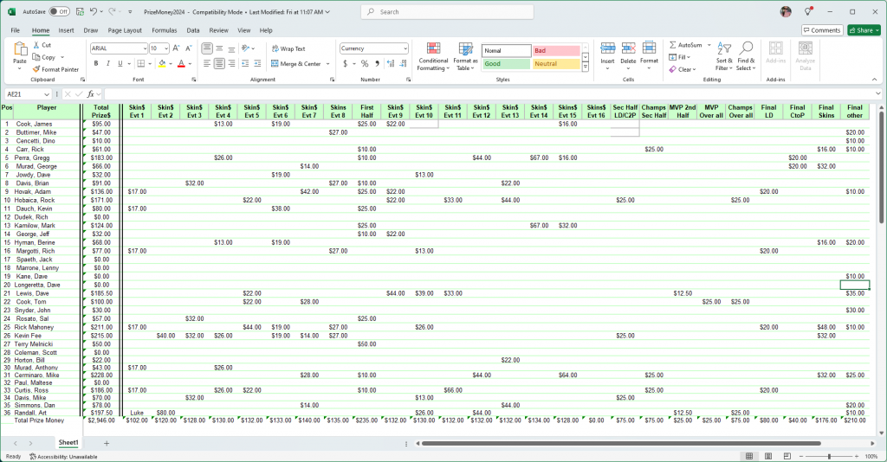Click the Cut scissors icon

tap(36, 45)
